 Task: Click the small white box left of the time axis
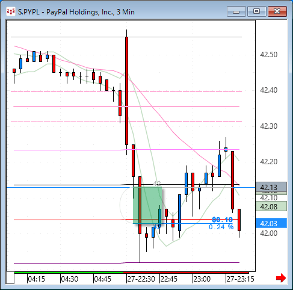pos(10,278)
